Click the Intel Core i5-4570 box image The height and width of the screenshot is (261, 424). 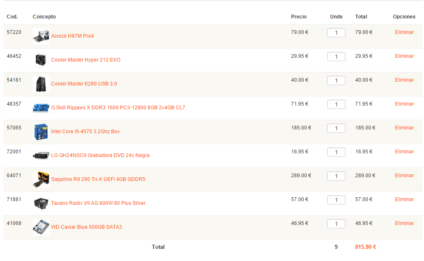click(41, 132)
